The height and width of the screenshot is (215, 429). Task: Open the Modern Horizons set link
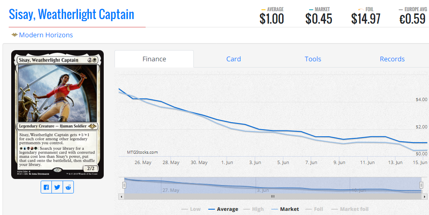pos(46,35)
